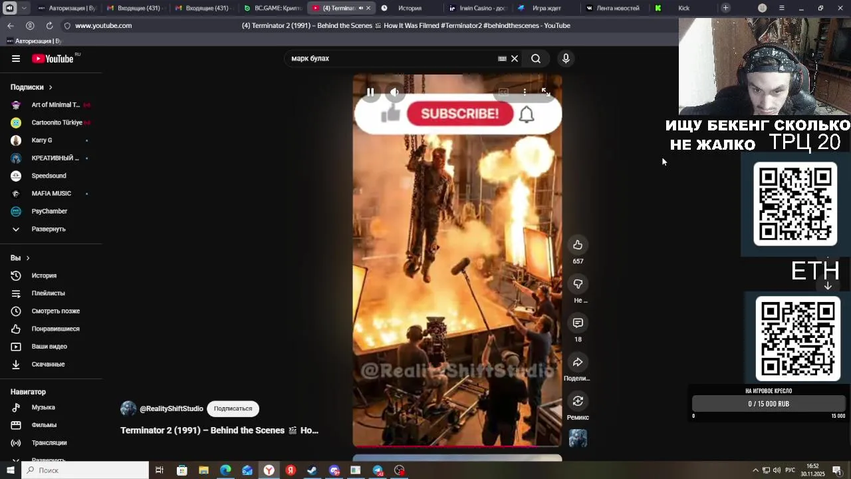Switch to the BC.GAME browser tab
The width and height of the screenshot is (851, 479).
pyautogui.click(x=273, y=8)
